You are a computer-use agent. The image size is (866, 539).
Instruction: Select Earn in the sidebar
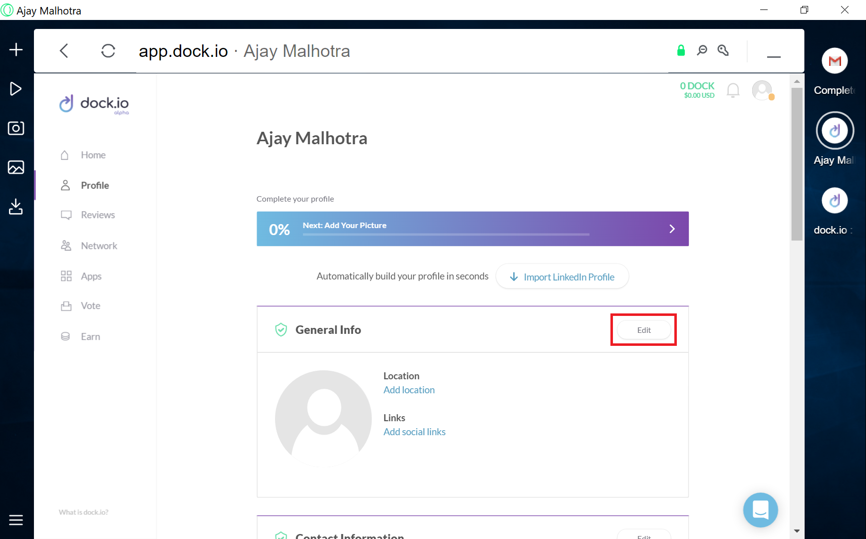(90, 337)
